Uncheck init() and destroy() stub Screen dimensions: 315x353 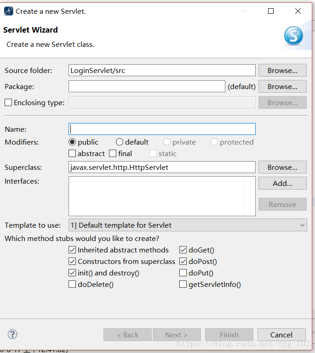[72, 273]
